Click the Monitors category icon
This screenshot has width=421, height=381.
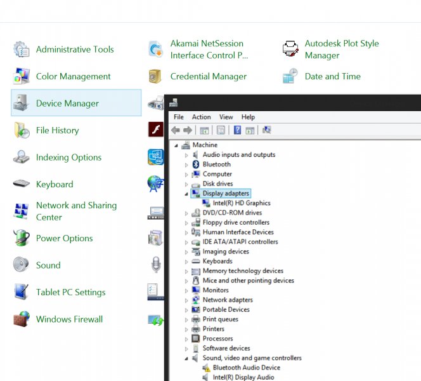196,290
